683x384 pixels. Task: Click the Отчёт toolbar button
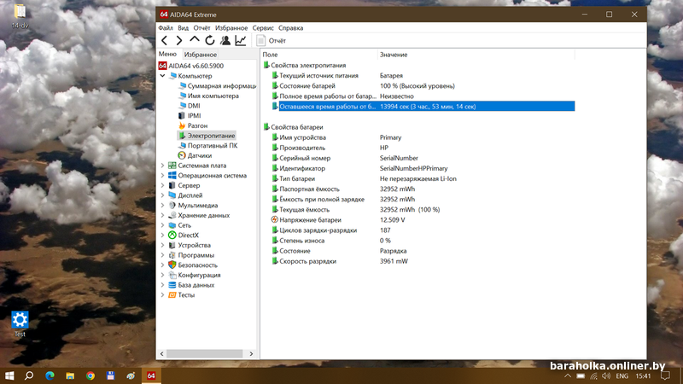pos(271,40)
